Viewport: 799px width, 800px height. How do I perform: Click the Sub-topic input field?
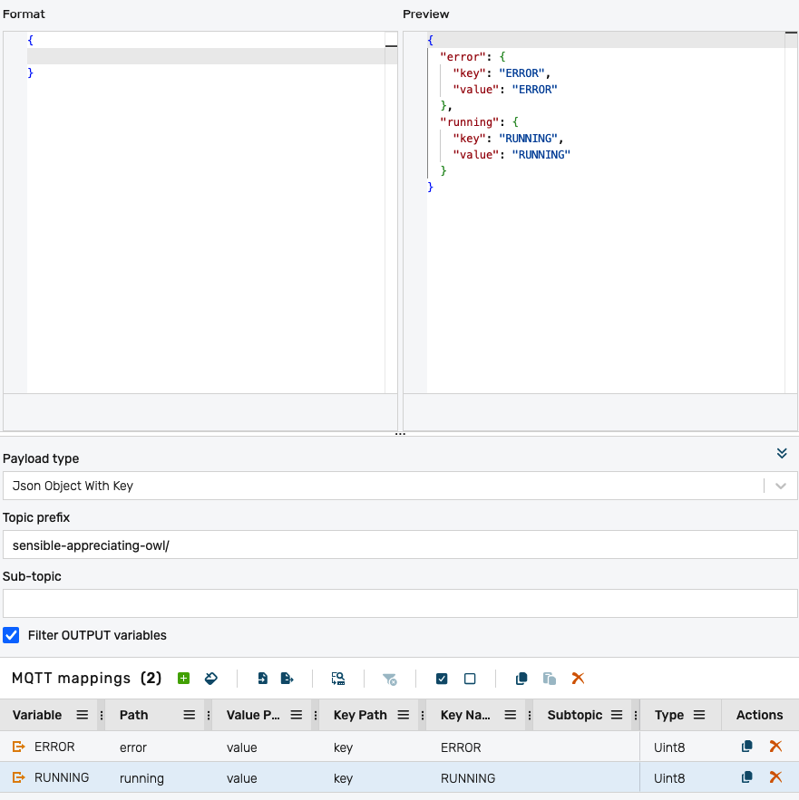point(399,603)
